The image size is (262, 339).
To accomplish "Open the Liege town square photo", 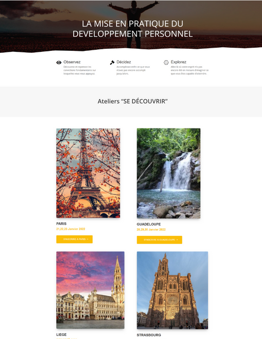I will point(91,290).
